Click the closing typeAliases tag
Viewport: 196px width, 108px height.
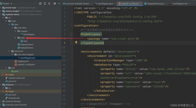click(92, 43)
